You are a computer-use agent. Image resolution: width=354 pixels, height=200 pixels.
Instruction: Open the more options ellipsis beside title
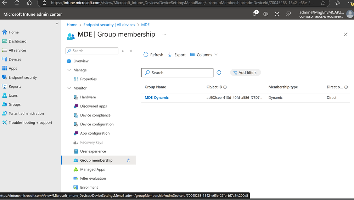pyautogui.click(x=164, y=34)
